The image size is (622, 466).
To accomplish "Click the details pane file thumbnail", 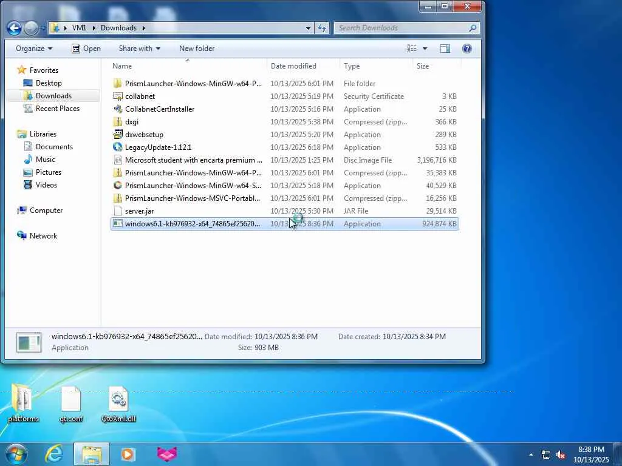I will (29, 342).
